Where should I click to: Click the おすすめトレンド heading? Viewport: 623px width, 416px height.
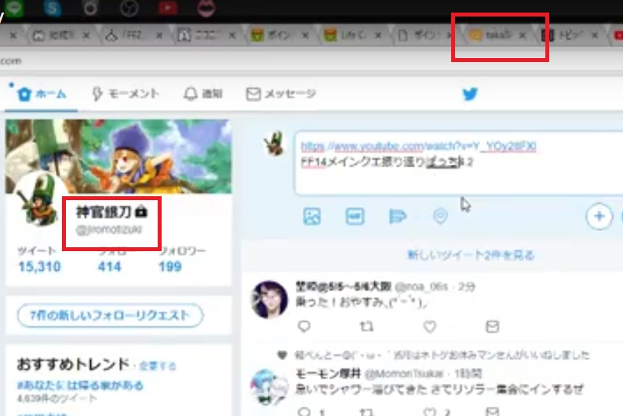coord(73,364)
